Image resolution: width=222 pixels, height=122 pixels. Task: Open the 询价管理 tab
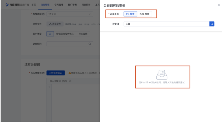click(45, 5)
